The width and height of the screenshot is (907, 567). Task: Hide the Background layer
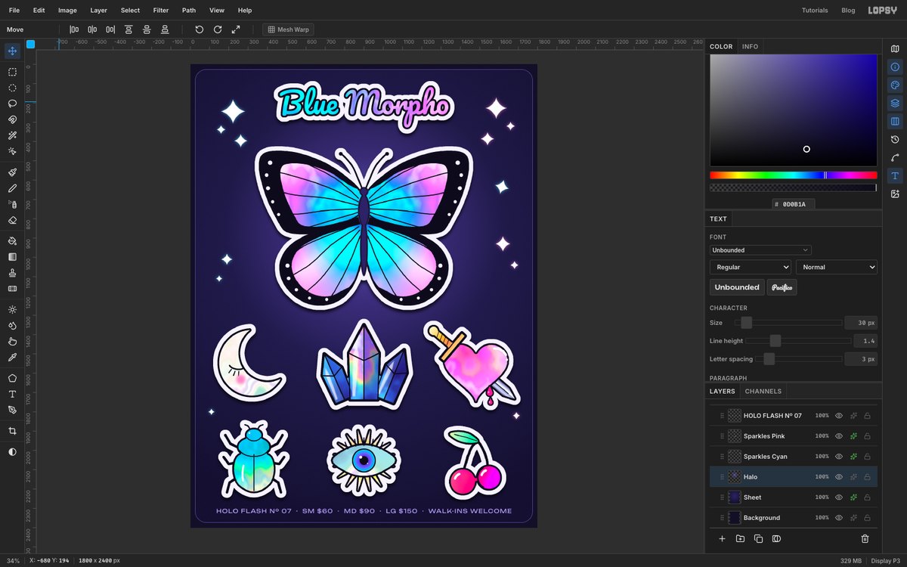point(839,518)
